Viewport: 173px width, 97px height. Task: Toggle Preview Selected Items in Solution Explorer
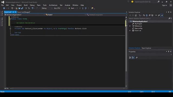162,15
